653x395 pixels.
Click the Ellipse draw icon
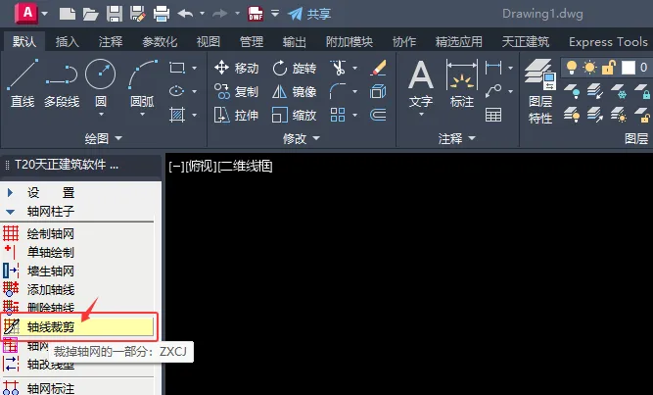point(177,91)
